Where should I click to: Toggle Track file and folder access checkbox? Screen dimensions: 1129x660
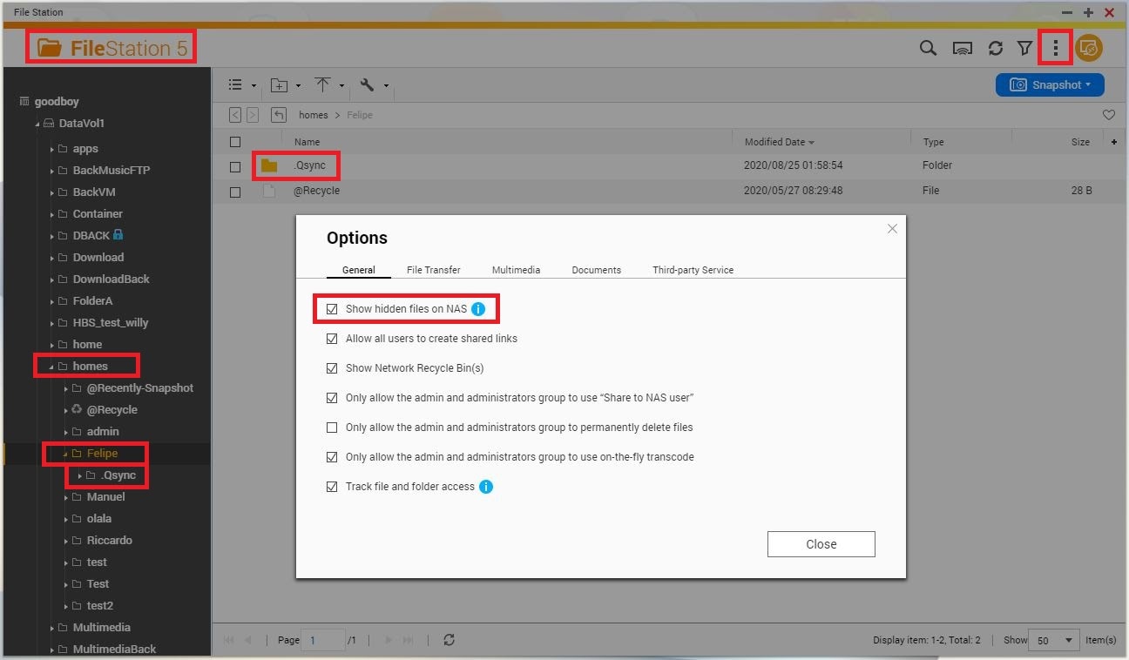(x=332, y=487)
